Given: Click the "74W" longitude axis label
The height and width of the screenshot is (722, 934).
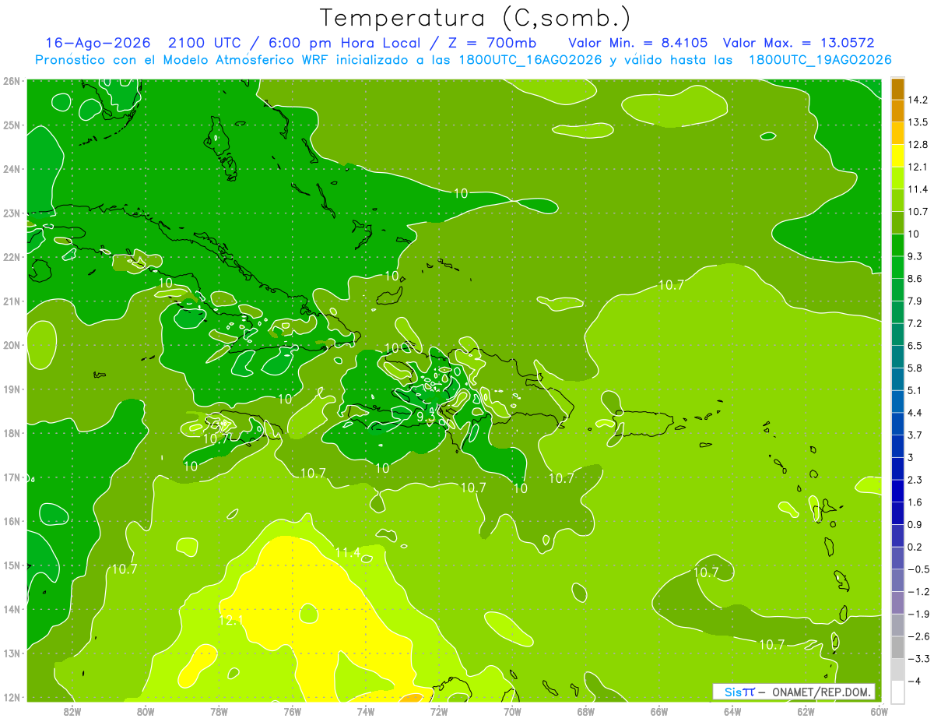Looking at the screenshot, I should [x=366, y=711].
